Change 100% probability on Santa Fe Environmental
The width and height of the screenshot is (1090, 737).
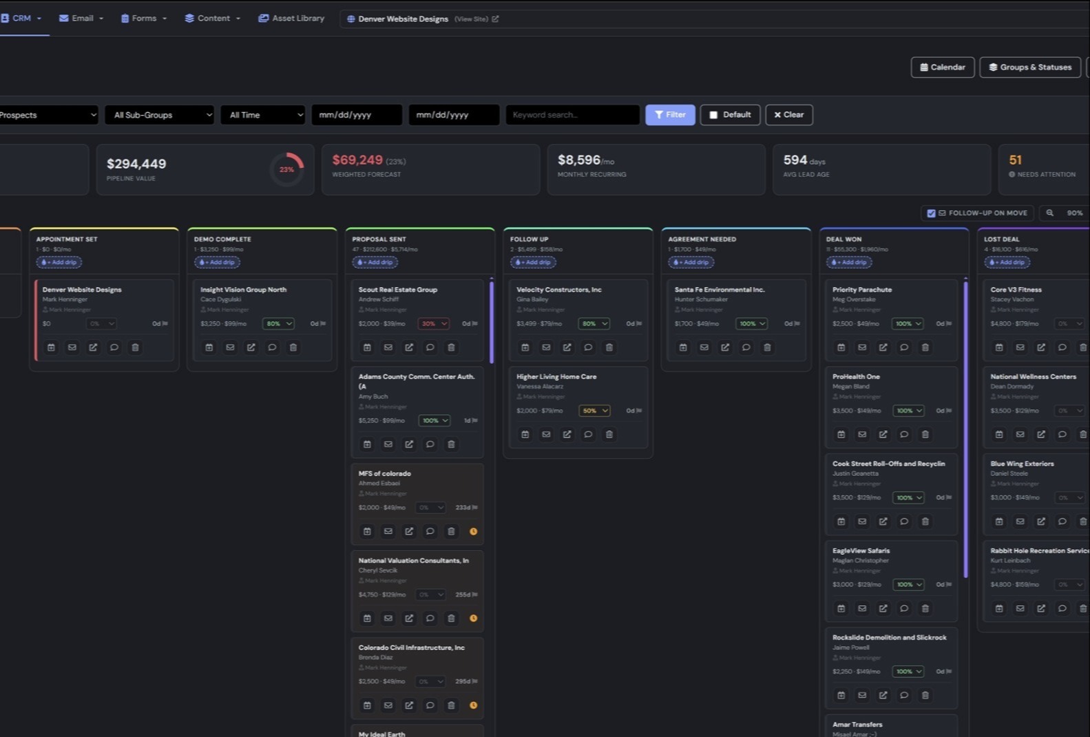752,323
